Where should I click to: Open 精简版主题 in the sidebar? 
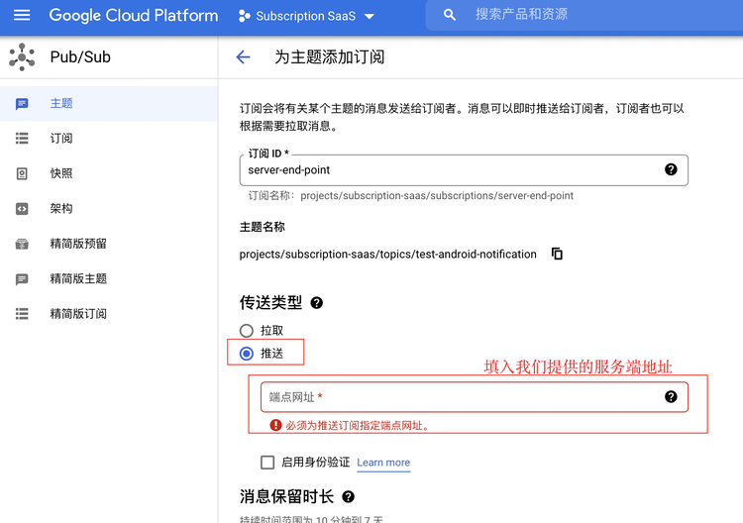109,278
